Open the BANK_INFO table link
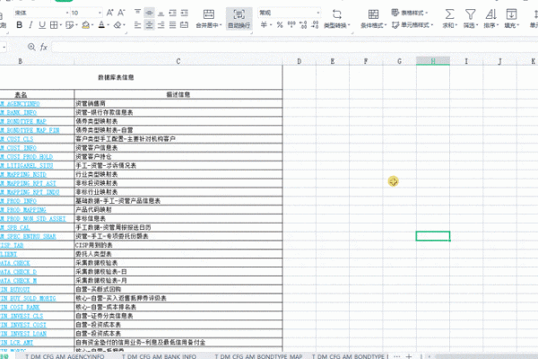The width and height of the screenshot is (538, 359). pos(18,112)
